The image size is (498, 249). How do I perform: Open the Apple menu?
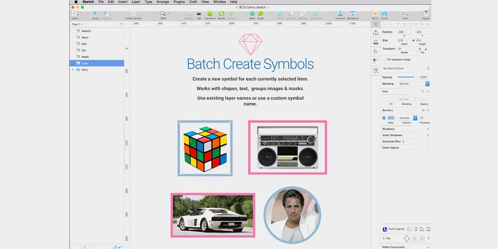pyautogui.click(x=76, y=2)
